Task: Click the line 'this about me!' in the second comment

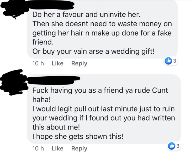Action: point(56,127)
